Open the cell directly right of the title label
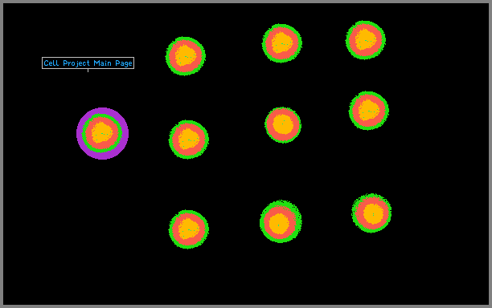 point(186,56)
